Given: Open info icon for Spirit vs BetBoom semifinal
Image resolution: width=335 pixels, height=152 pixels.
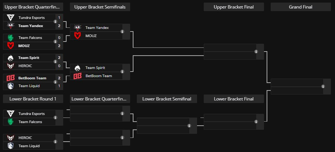Looking at the screenshot, I should point(122,72).
